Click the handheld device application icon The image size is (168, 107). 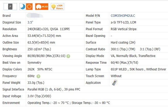click(115, 83)
